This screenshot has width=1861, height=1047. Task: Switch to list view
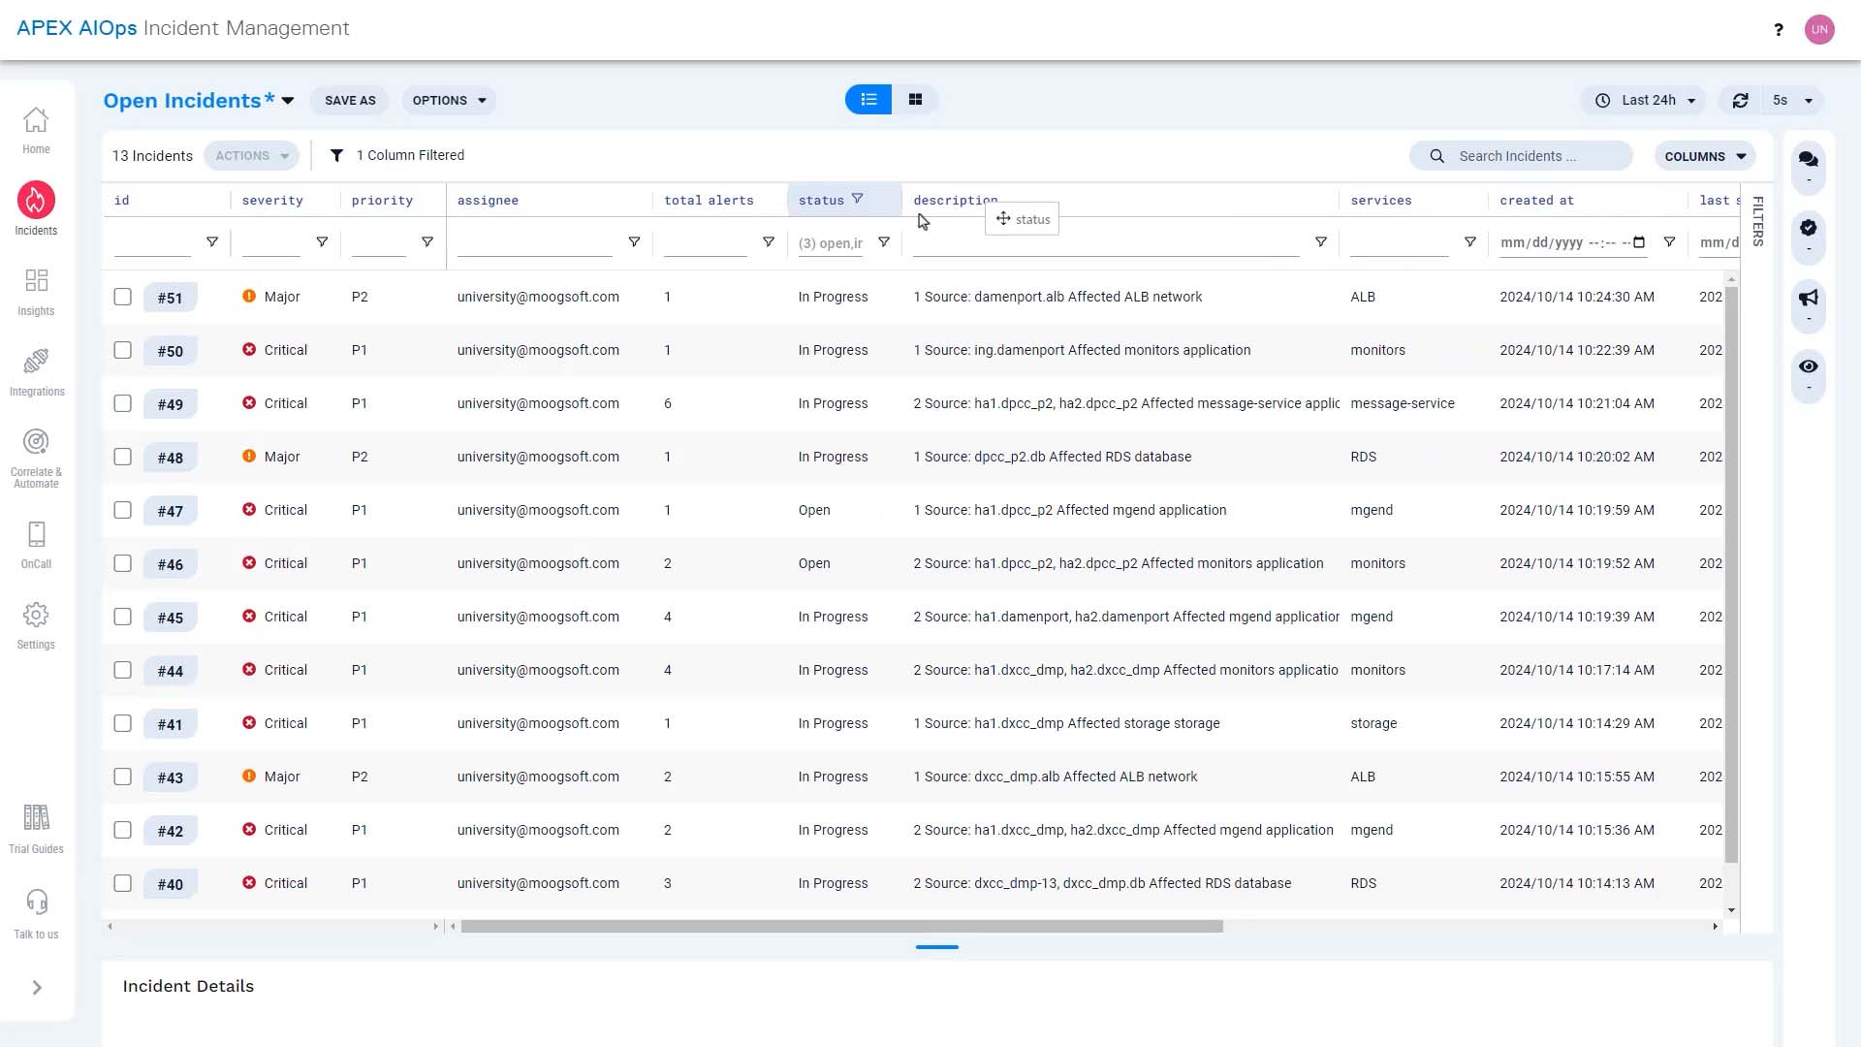[868, 100]
